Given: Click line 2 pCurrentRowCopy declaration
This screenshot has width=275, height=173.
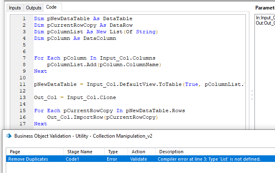Looking at the screenshot, I should (83, 25).
